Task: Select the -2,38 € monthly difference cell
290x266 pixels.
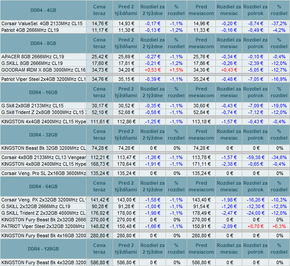Action: 229,164
